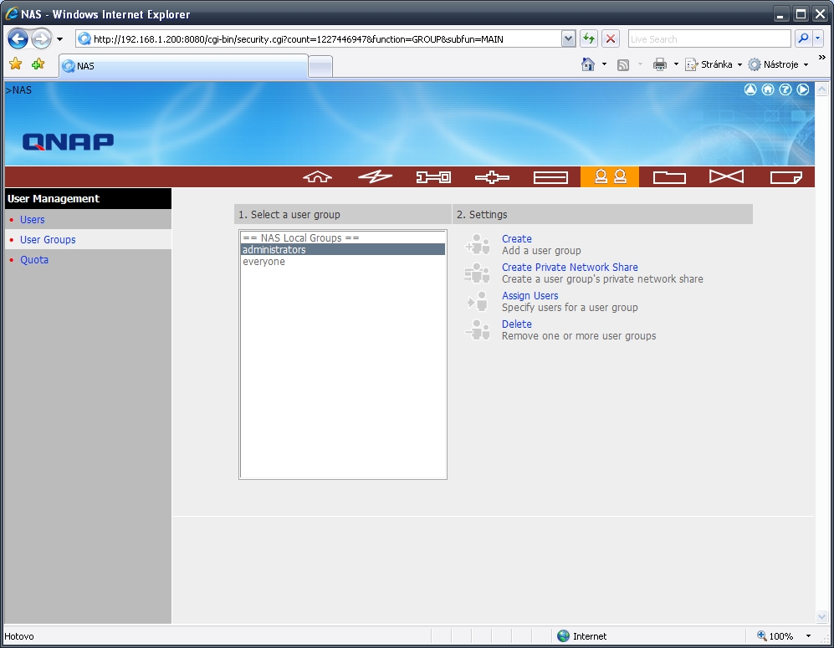Stop loading with the red X button

pos(611,38)
